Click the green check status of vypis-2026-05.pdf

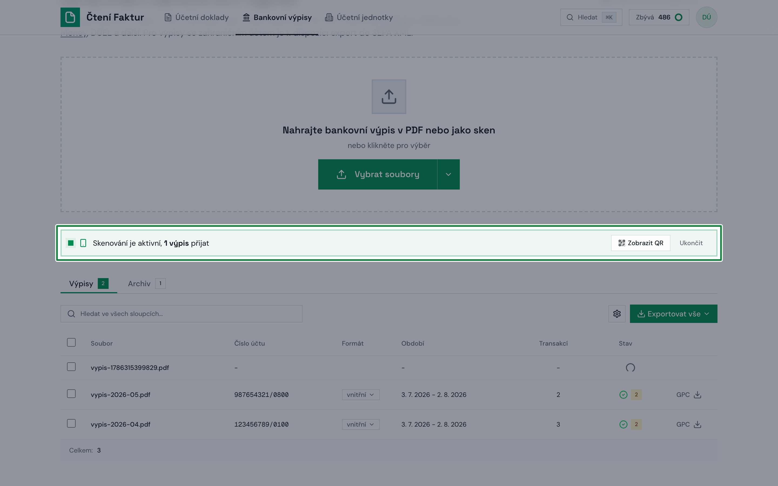coord(623,395)
